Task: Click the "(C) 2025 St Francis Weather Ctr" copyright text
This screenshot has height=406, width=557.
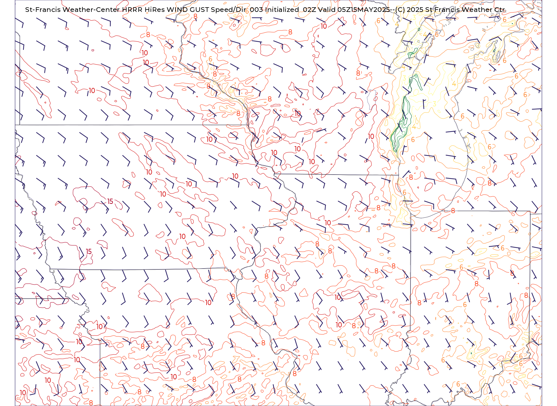Action: tap(451, 10)
